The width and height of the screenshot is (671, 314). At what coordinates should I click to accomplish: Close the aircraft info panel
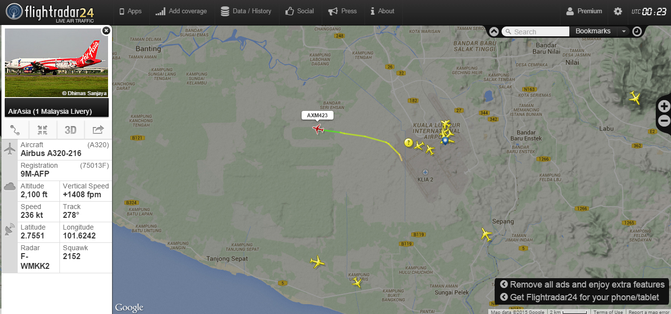106,30
